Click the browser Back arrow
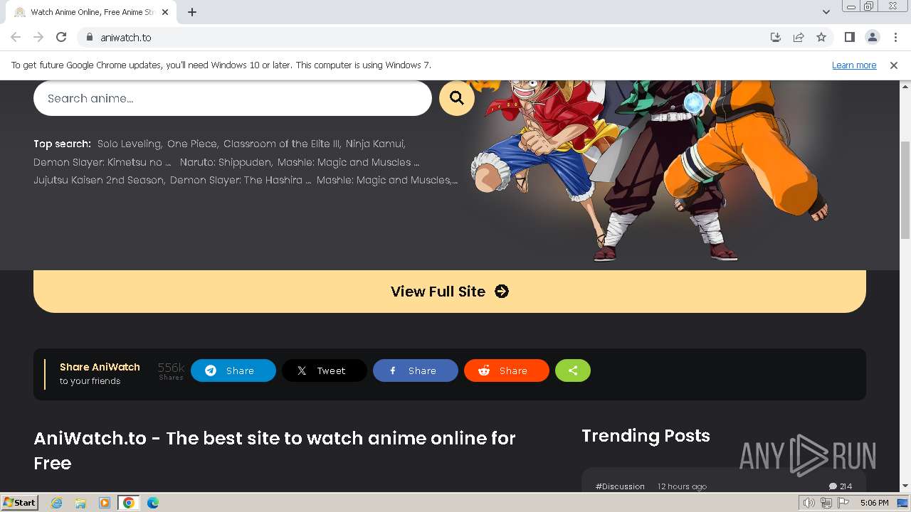911x512 pixels. click(16, 37)
